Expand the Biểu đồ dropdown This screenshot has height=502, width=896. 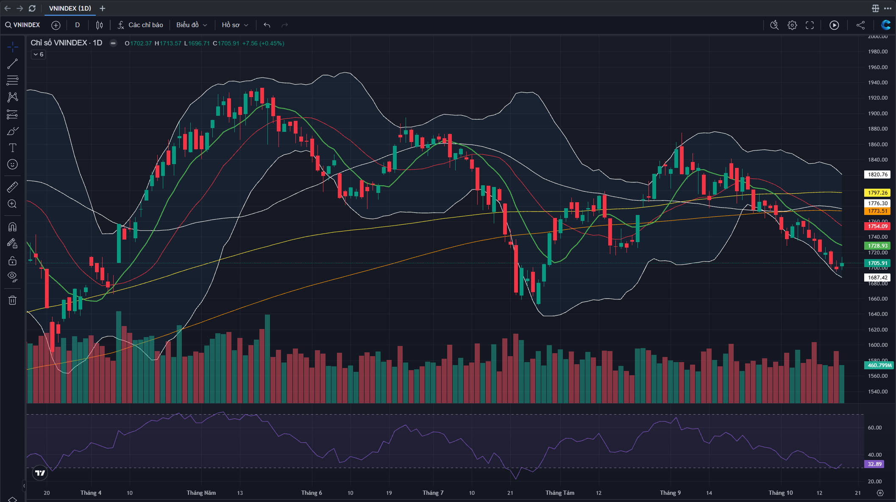(192, 25)
